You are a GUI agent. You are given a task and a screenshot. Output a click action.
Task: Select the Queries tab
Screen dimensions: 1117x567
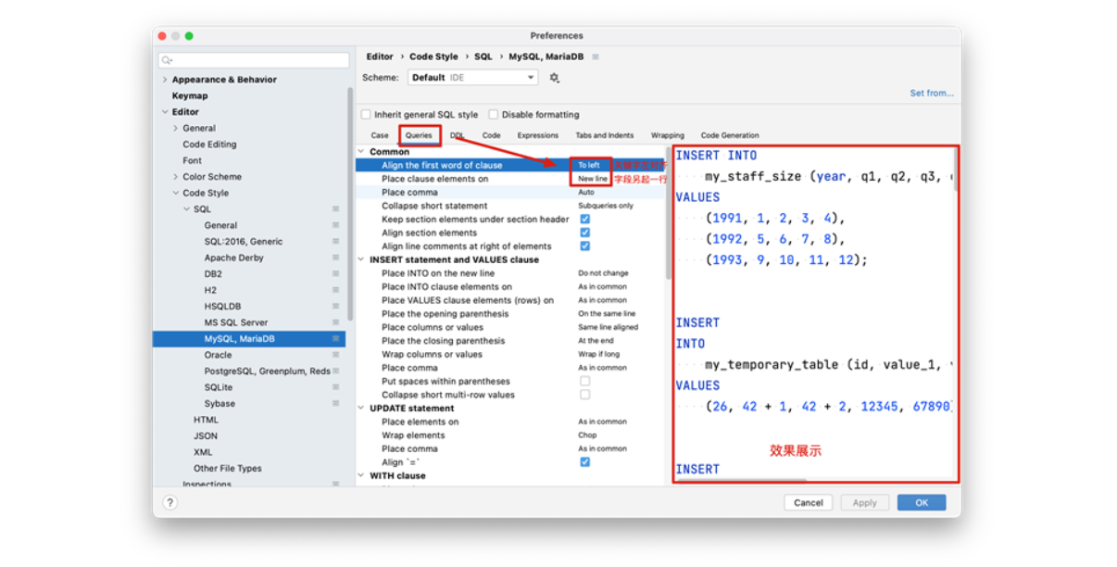point(419,135)
